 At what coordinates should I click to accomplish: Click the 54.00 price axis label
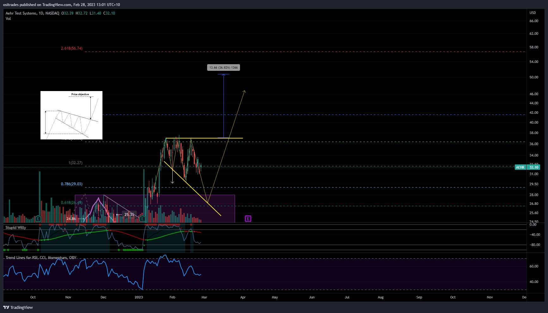[x=534, y=62]
